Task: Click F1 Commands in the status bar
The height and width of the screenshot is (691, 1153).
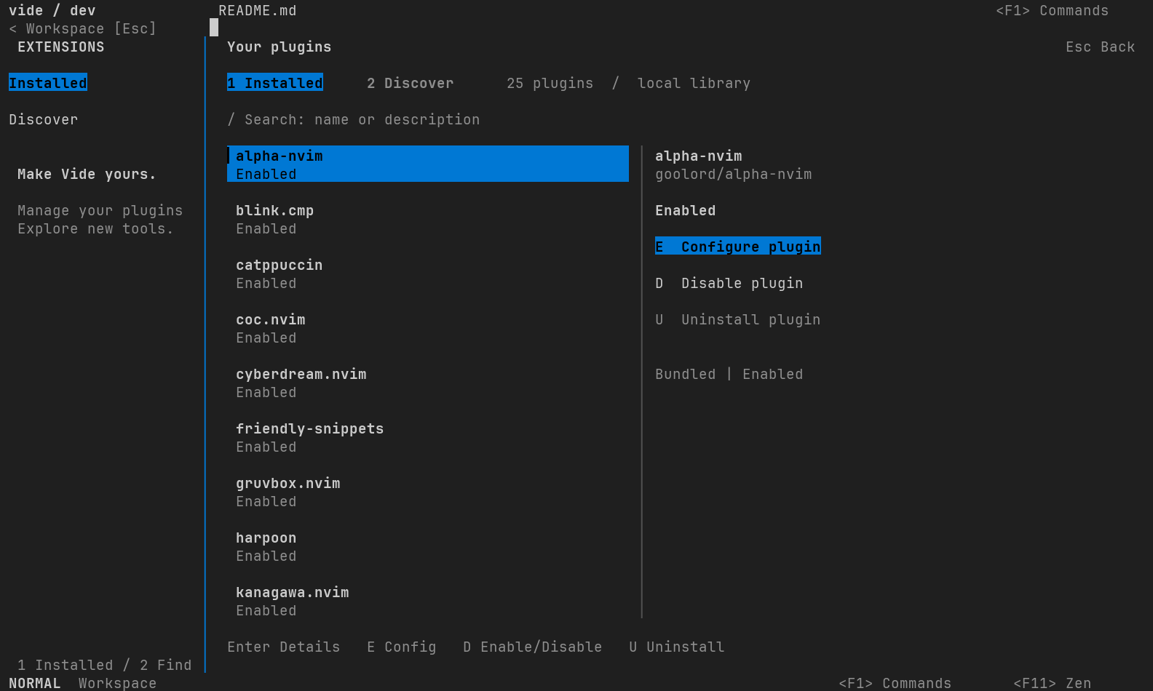Action: (x=895, y=683)
